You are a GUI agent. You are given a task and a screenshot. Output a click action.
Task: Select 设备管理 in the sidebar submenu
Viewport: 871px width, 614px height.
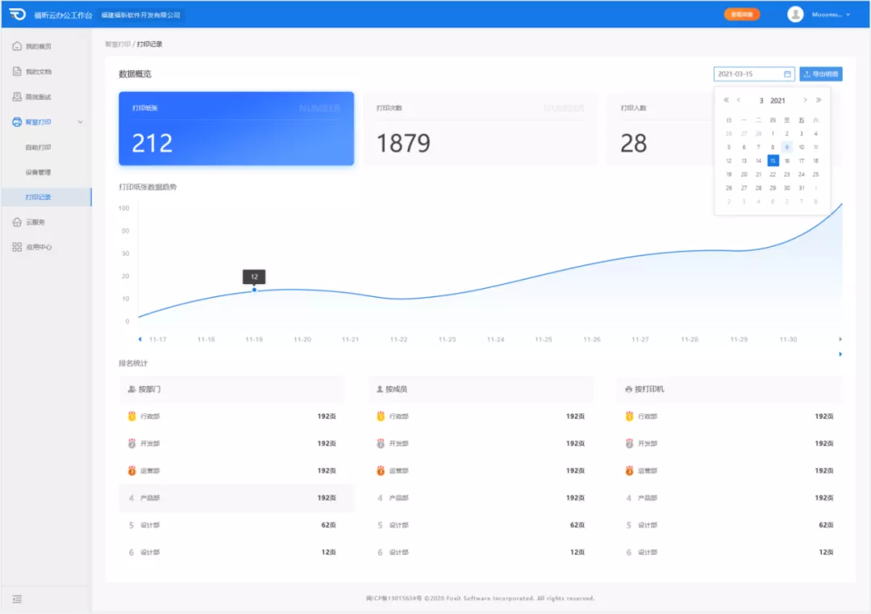coord(38,172)
